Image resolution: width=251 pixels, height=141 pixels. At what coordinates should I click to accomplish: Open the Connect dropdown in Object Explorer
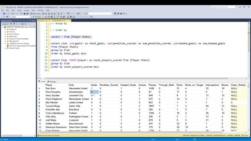click(5, 24)
